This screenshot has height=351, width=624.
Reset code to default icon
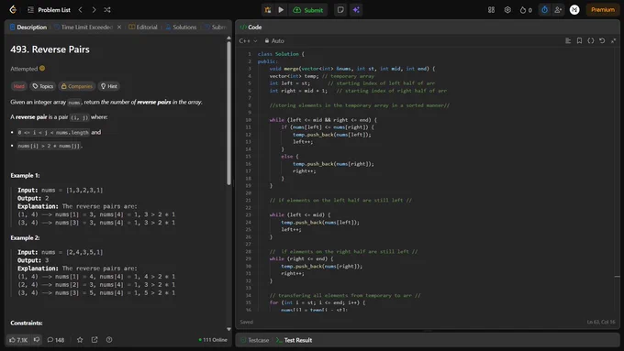602,40
